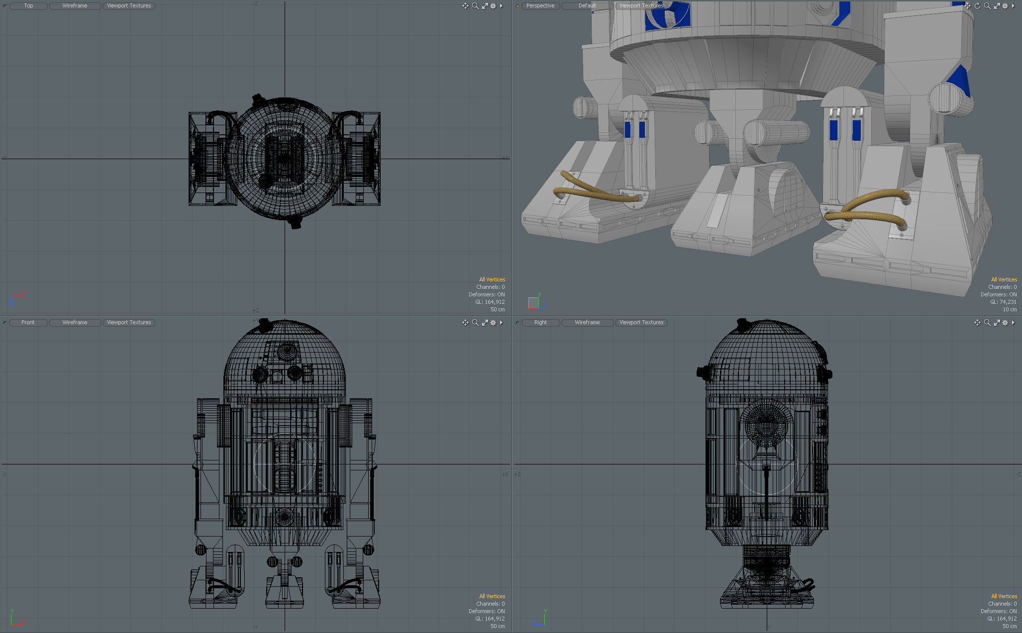Screen dimensions: 1022x633
Task: Toggle the small dot beside Top view
Action: [5, 6]
